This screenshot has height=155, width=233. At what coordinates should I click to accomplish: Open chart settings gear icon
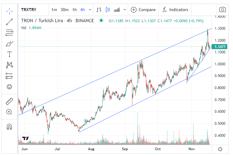[220, 149]
